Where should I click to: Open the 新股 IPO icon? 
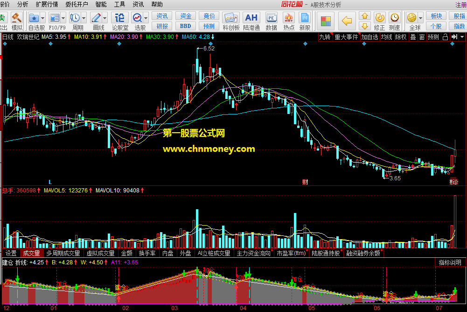pos(305,18)
